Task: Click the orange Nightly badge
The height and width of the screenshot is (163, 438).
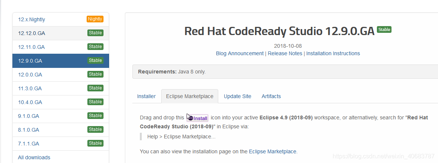Action: pyautogui.click(x=95, y=19)
